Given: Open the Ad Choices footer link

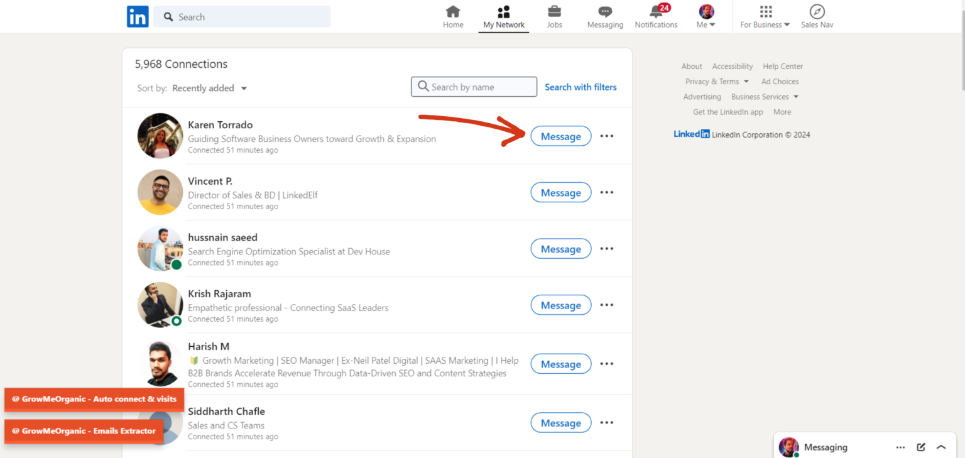Looking at the screenshot, I should [x=780, y=82].
